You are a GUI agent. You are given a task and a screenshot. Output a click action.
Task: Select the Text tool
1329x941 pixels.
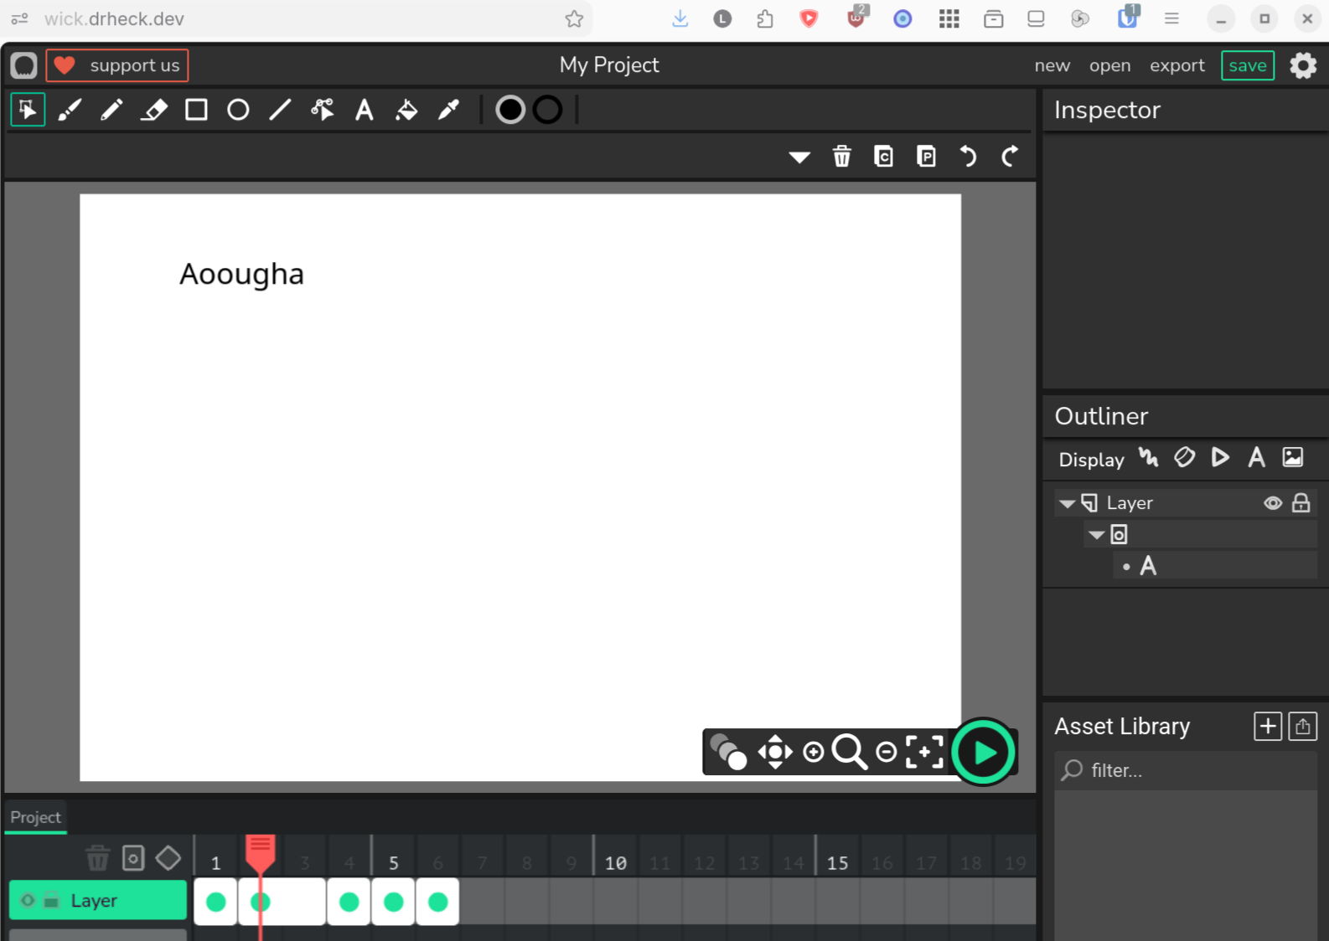[365, 110]
